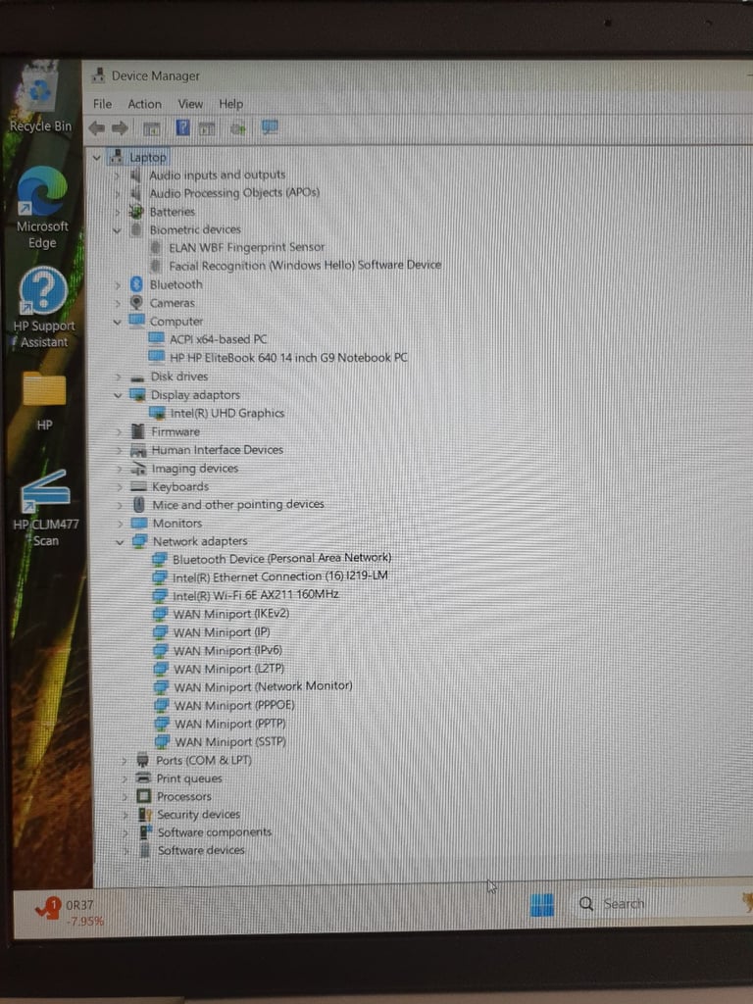Select the Print queues category icon
This screenshot has width=753, height=1004.
[143, 778]
